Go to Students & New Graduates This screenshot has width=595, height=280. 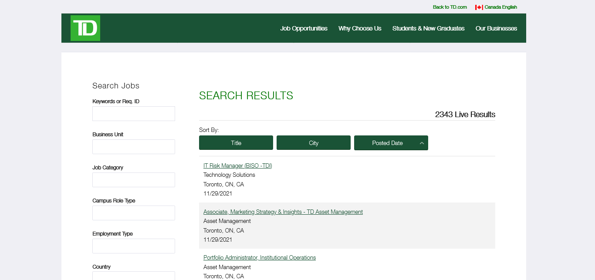pos(428,28)
